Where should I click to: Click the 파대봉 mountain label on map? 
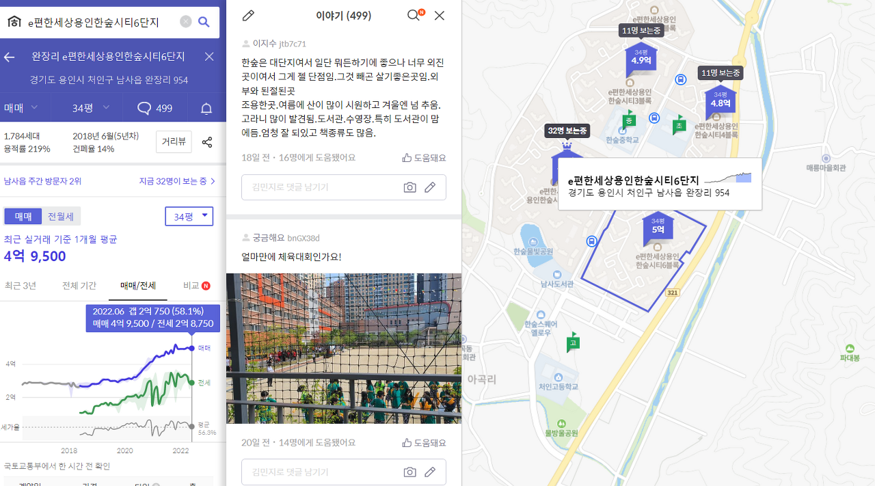click(850, 357)
